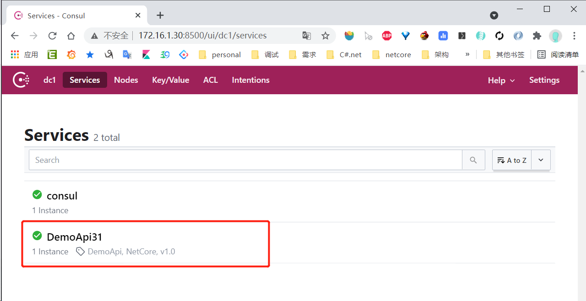Open the extensions puzzle-piece menu
Image resolution: width=586 pixels, height=301 pixels.
click(537, 36)
